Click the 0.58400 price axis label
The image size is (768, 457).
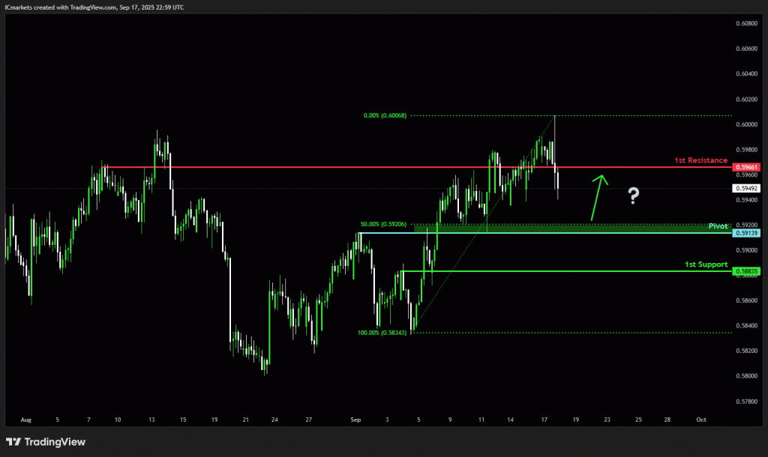746,326
